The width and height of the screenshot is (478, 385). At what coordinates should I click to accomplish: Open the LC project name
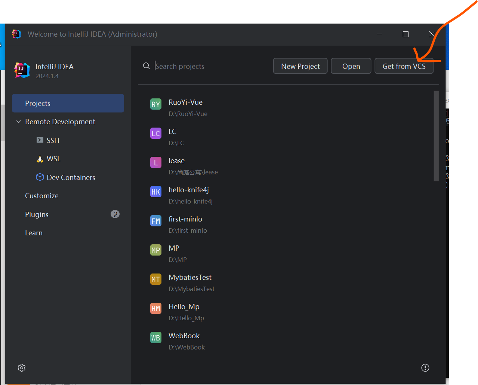point(172,131)
